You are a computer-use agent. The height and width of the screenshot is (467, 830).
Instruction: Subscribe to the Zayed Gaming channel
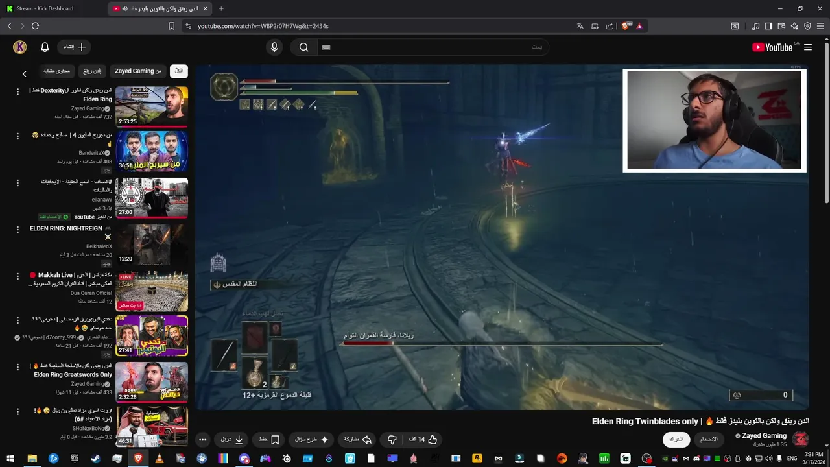(x=676, y=439)
